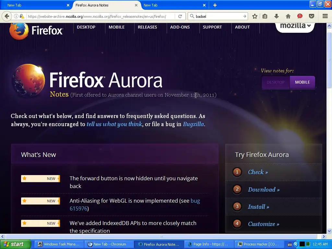This screenshot has height=249, width=332.
Task: Close the third New Tab
Action: click(x=204, y=5)
